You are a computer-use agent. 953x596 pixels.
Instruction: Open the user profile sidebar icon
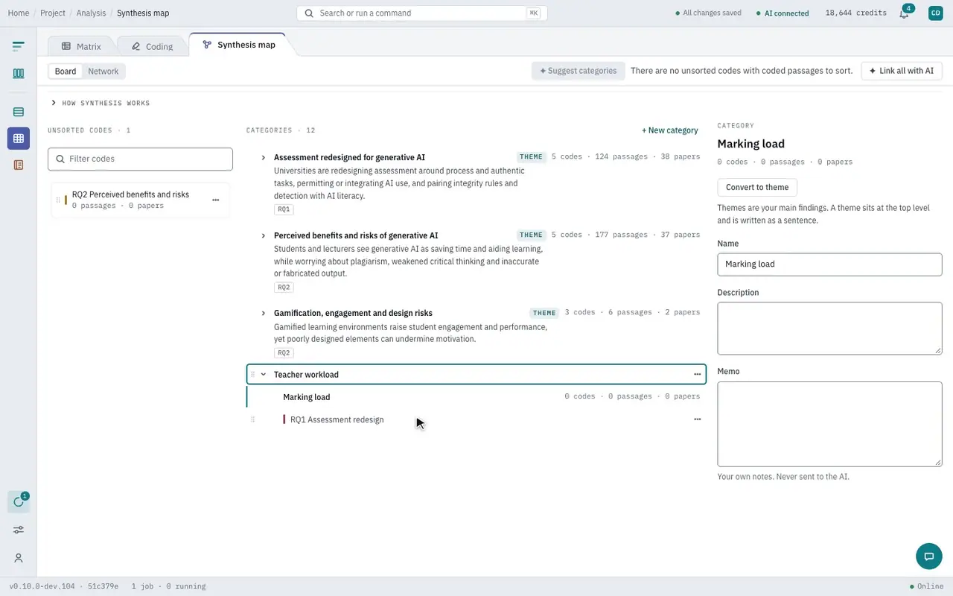click(x=19, y=558)
